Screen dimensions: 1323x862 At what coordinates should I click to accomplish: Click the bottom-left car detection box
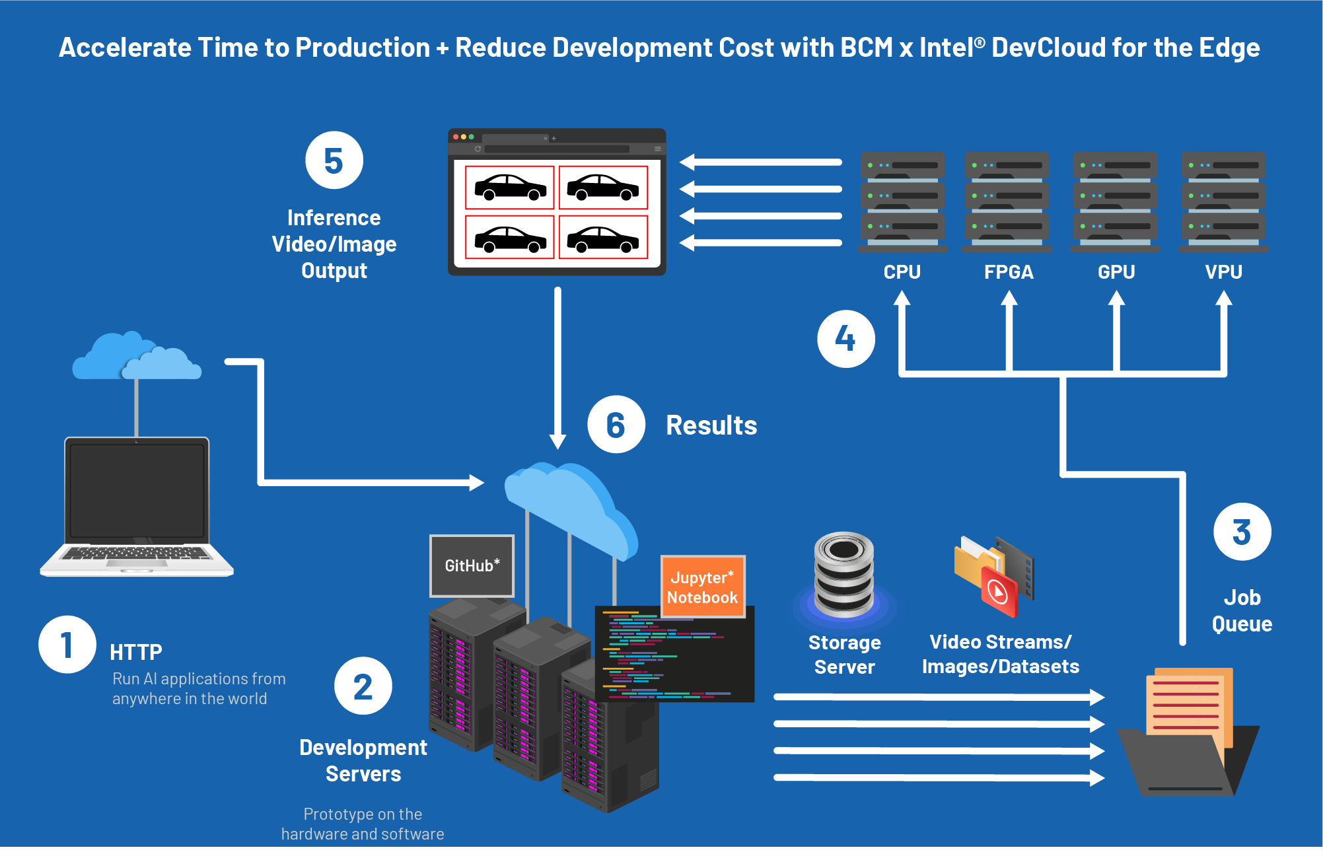(x=510, y=237)
